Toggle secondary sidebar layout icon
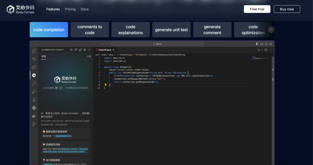The height and width of the screenshot is (165, 313). 266,44
